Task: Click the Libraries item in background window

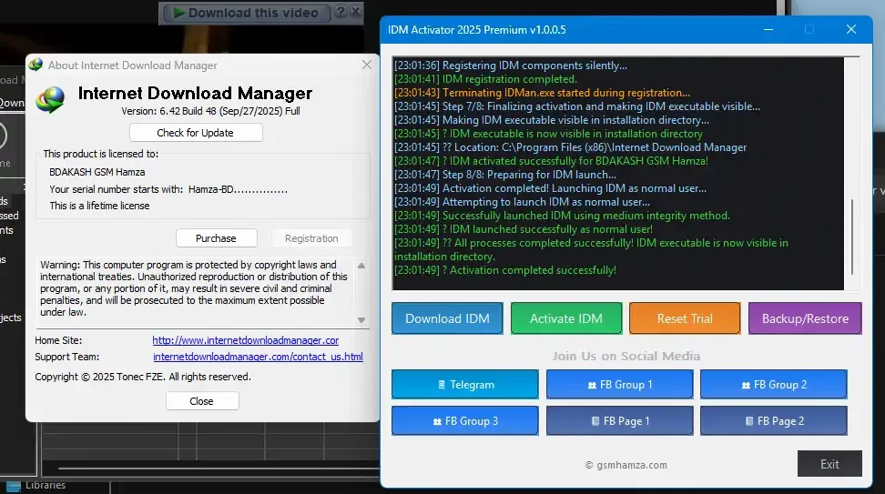Action: (46, 485)
